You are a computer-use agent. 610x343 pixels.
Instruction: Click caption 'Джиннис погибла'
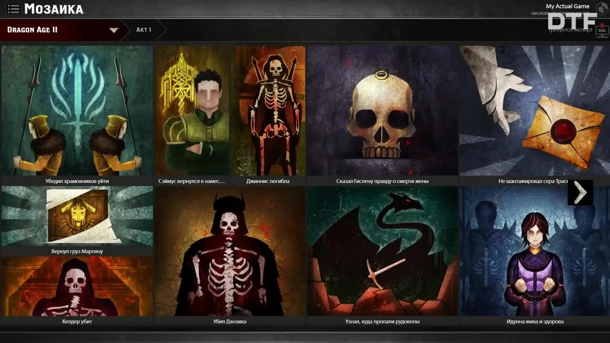268,181
